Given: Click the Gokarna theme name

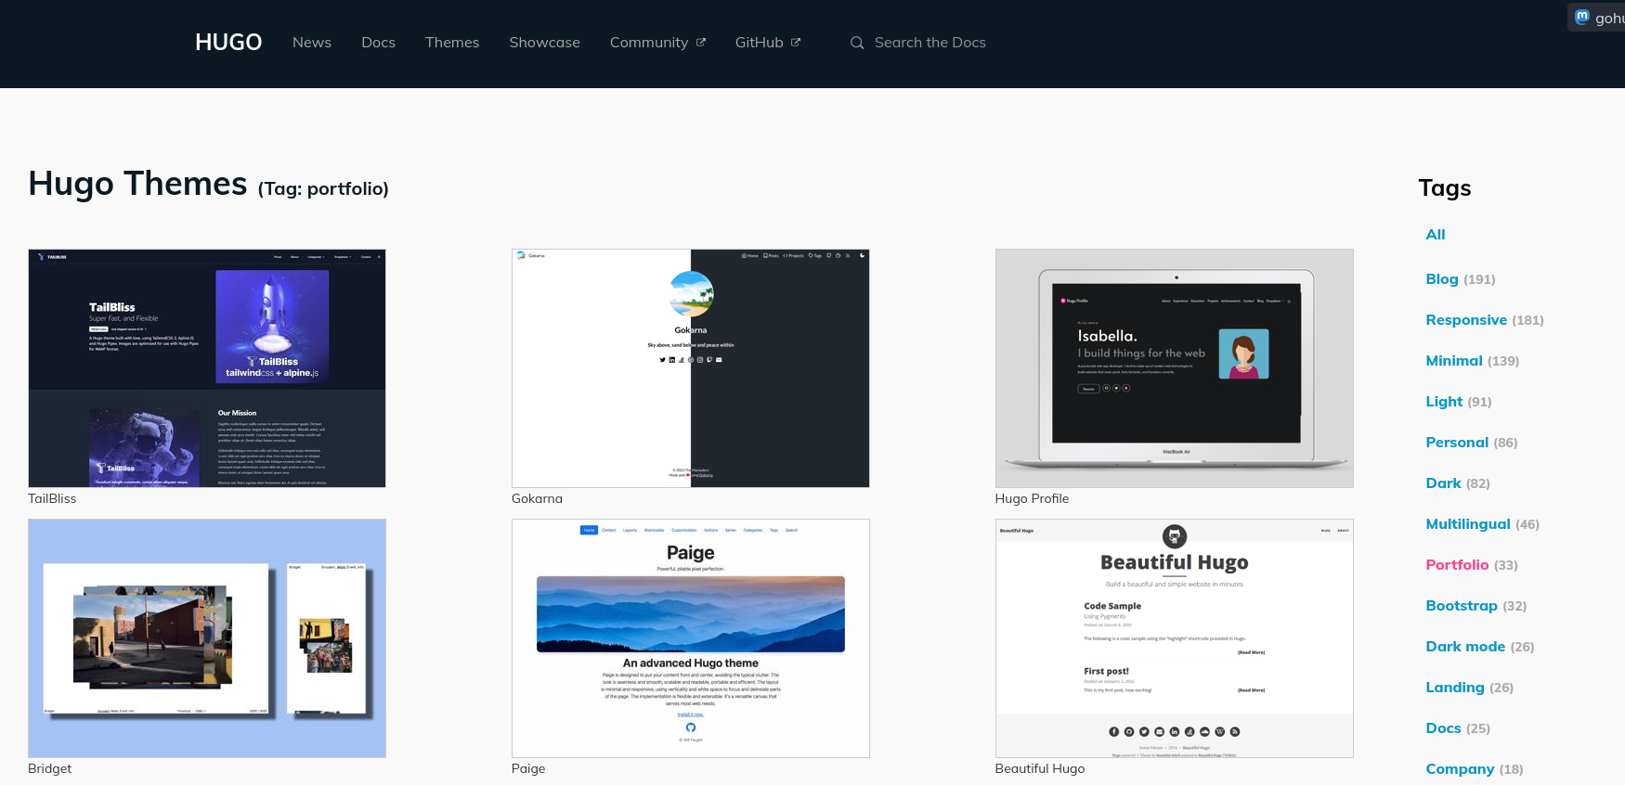Looking at the screenshot, I should click(537, 498).
